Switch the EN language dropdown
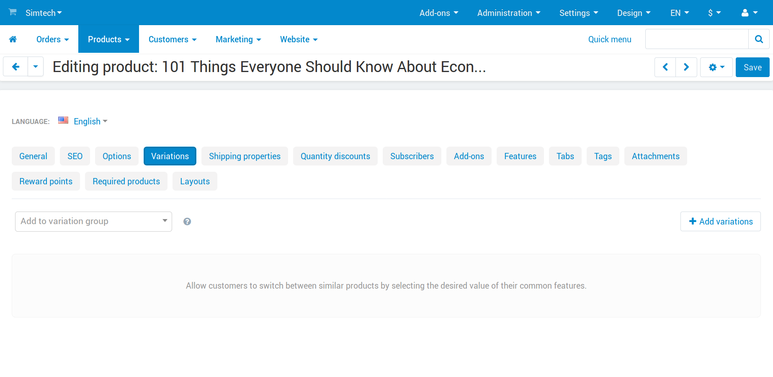Screen dimensions: 773x377 coord(680,13)
